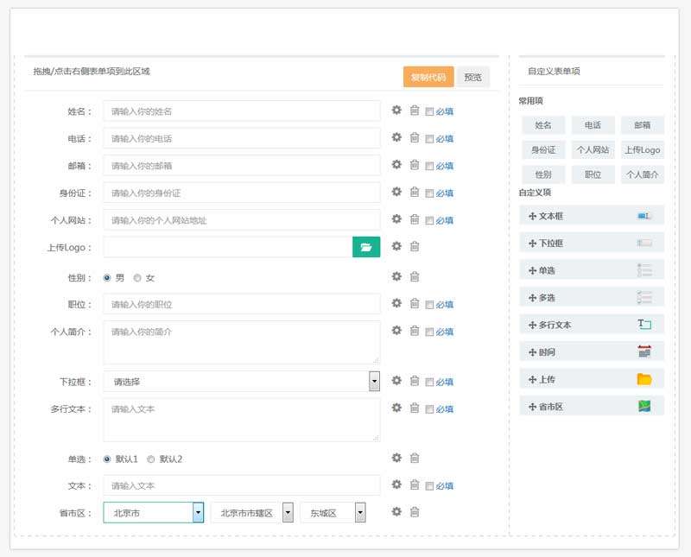Add the 身份证 common field item
This screenshot has height=557, width=691.
[543, 149]
